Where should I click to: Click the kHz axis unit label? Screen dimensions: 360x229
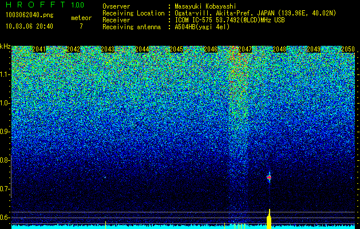[x=5, y=46]
